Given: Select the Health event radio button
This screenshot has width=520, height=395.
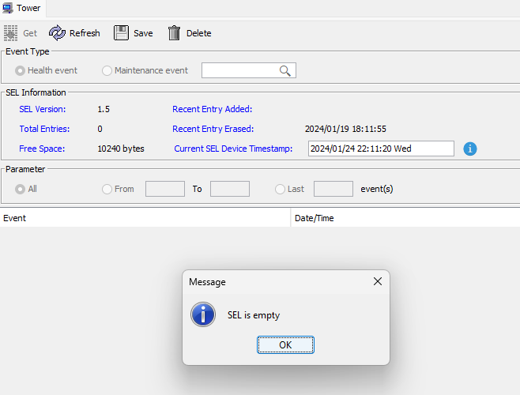Looking at the screenshot, I should 20,70.
